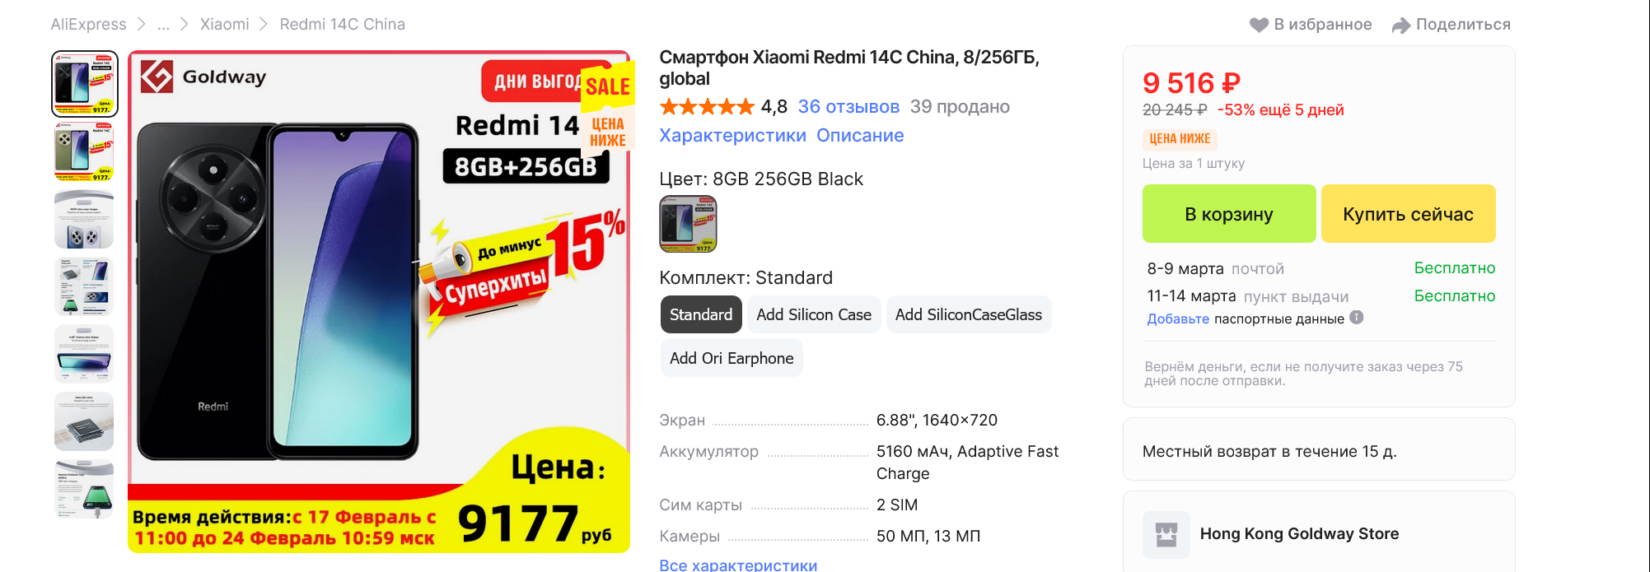Select the Add SiliconCaseGlass option

(969, 314)
